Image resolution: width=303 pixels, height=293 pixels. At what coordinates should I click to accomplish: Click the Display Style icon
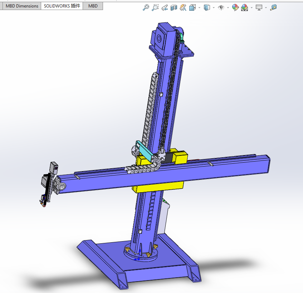click(x=206, y=8)
